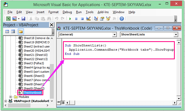This screenshot has width=185, height=111.
Task: Click the Undo arrow icon
Action: point(57,19)
